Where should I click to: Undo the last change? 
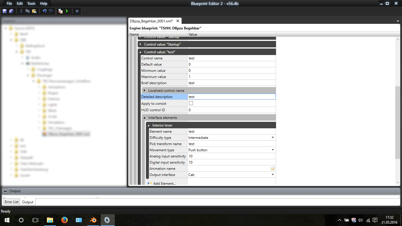click(x=44, y=11)
